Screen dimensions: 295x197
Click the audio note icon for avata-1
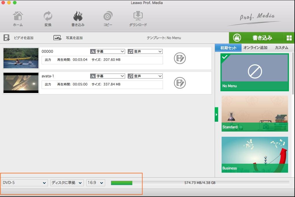[x=130, y=76]
